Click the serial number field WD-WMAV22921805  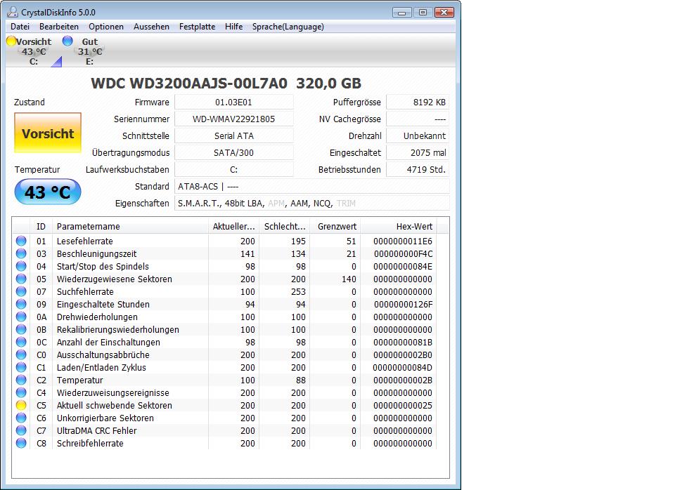pyautogui.click(x=233, y=119)
